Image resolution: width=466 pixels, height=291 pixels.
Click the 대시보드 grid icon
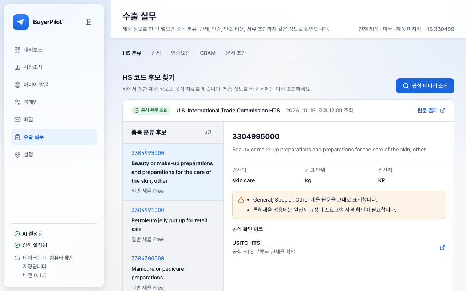click(x=17, y=50)
